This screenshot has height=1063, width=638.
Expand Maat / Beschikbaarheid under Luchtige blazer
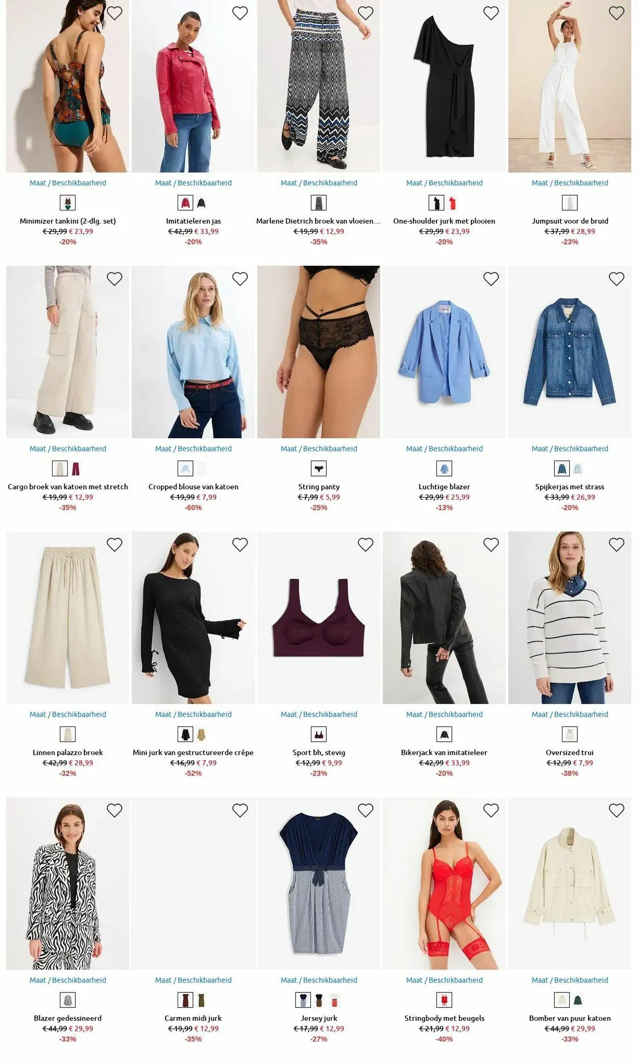(x=444, y=449)
